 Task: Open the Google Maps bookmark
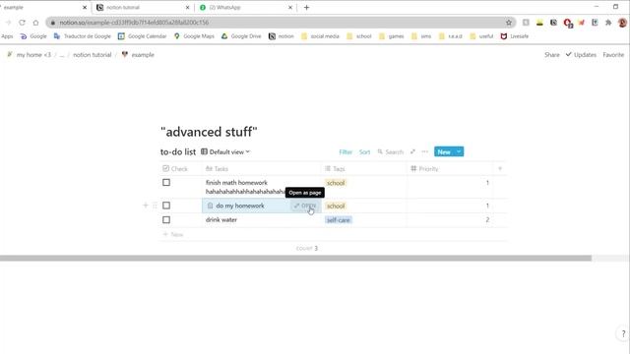[194, 36]
